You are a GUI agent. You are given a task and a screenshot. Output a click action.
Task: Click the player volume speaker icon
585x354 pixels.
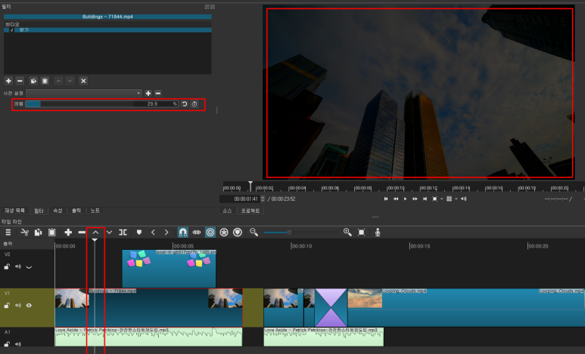(464, 199)
